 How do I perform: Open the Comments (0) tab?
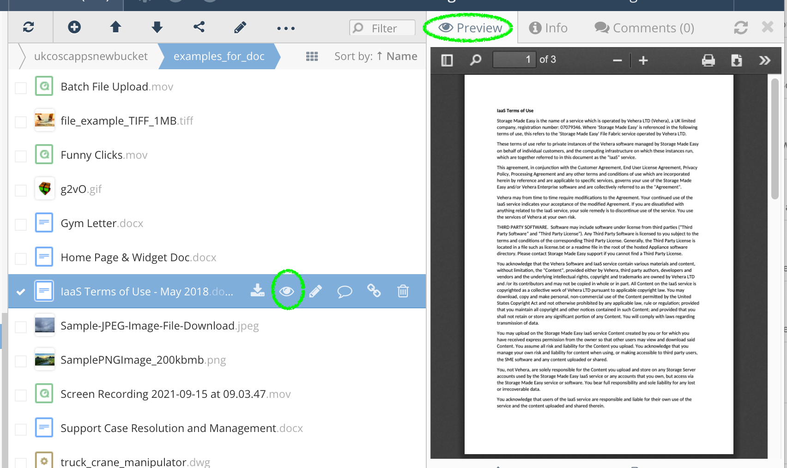[x=644, y=28]
